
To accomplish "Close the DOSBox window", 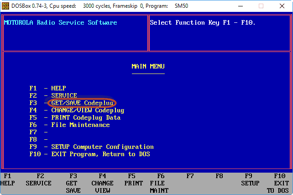I will click(x=282, y=6).
